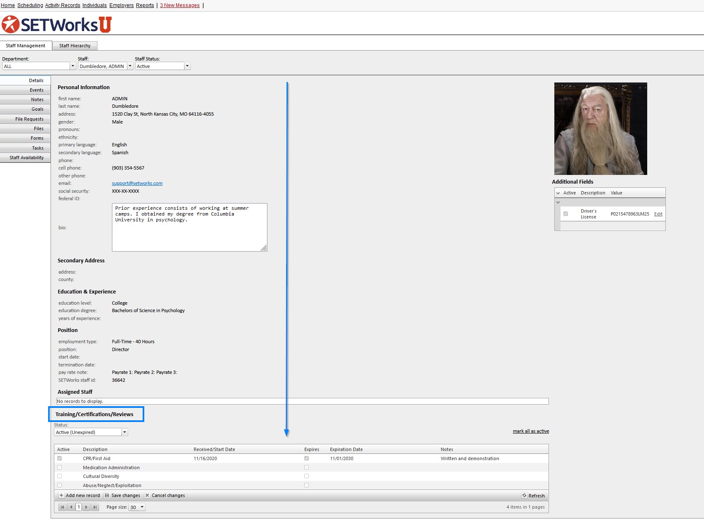Screen dimensions: 704x526
Task: Toggle Active checkbox for CPR/First Aid
Action: point(60,458)
